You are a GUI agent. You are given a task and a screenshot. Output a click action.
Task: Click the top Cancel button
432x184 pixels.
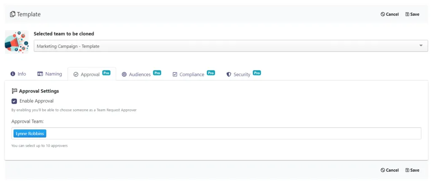click(389, 14)
